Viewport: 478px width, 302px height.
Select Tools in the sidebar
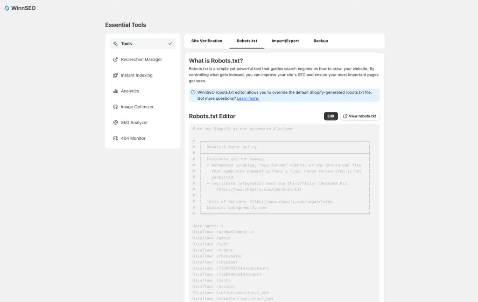[143, 43]
